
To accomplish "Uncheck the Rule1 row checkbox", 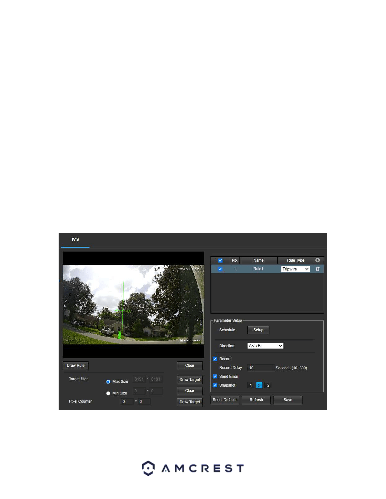I will 220,269.
